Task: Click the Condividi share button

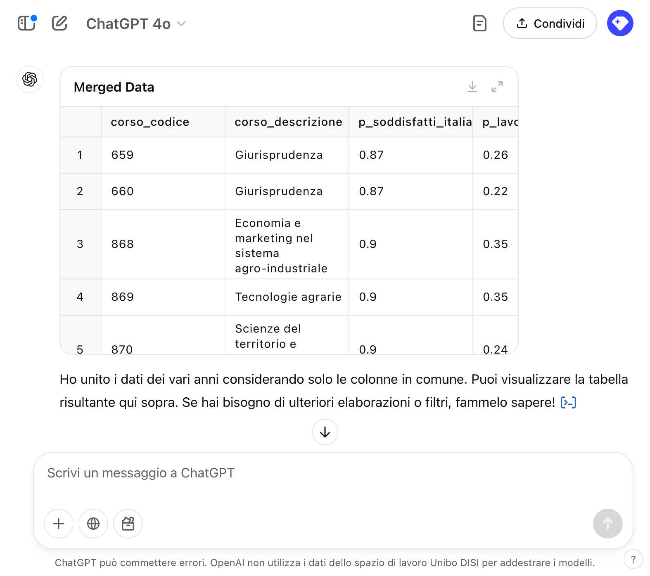Action: click(550, 24)
